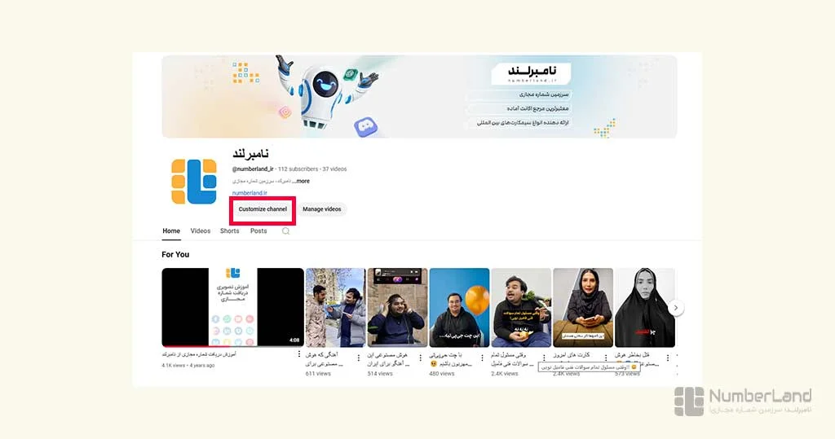The image size is (835, 439).
Task: Open the short with 573 views
Action: click(x=645, y=307)
